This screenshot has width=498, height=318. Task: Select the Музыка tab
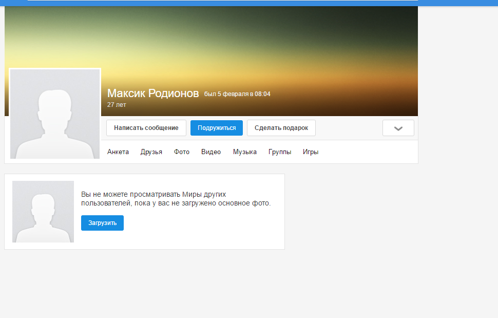pos(245,152)
